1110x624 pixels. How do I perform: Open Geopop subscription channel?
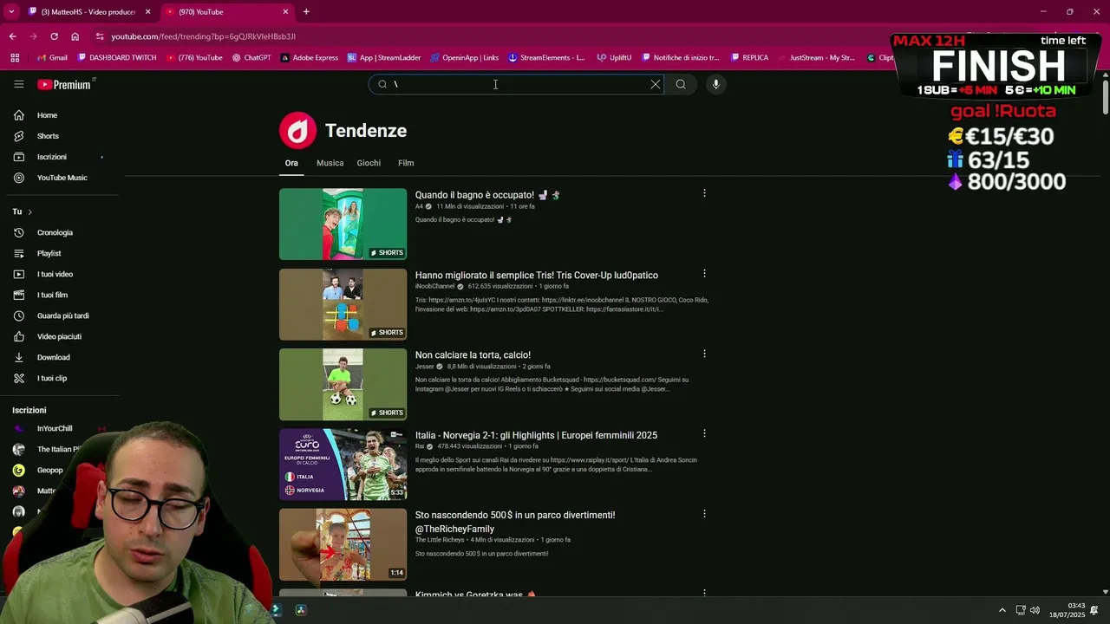tap(49, 471)
